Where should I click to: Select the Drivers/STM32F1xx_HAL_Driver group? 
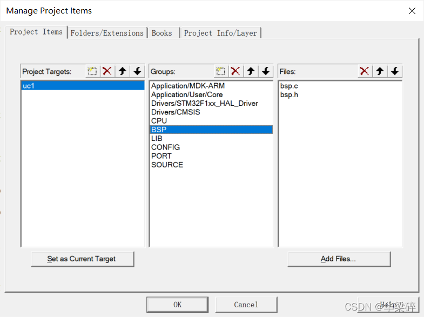(211, 103)
